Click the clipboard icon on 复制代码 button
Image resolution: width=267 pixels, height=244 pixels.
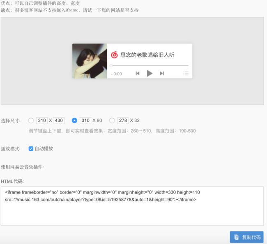(236, 237)
